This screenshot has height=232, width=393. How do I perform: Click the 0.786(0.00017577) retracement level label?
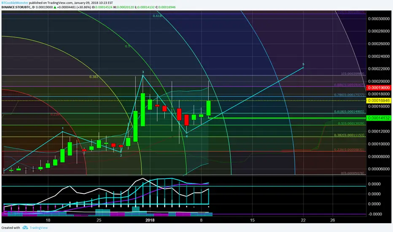[349, 95]
